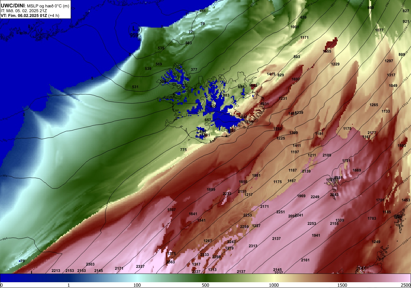Click the height value 803
411x288 pixels.
[x=297, y=57]
